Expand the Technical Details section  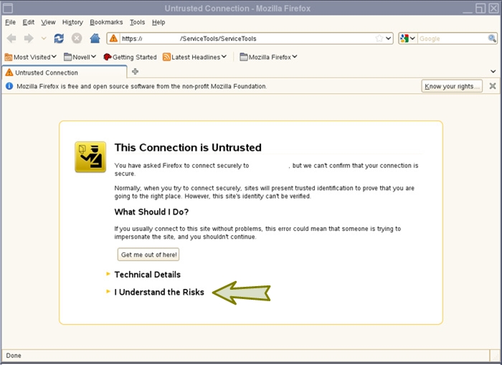(x=147, y=275)
